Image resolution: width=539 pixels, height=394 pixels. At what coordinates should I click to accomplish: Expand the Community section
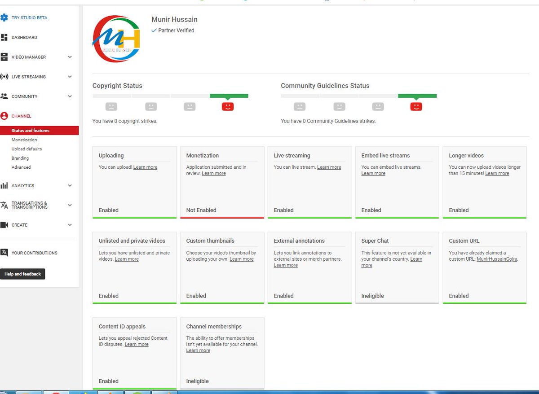click(x=70, y=96)
